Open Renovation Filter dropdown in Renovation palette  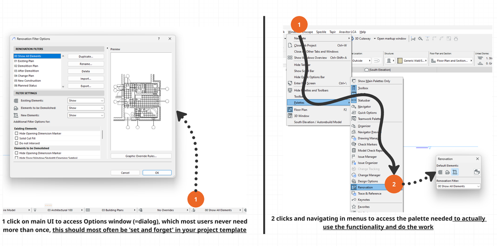(x=458, y=186)
